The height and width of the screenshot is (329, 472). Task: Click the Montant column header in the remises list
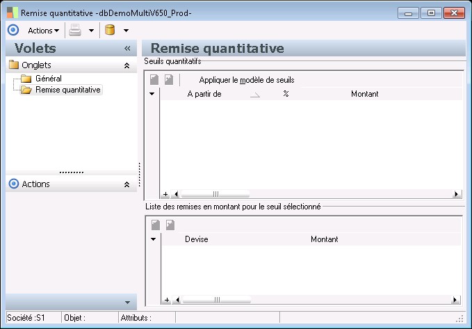tap(325, 239)
